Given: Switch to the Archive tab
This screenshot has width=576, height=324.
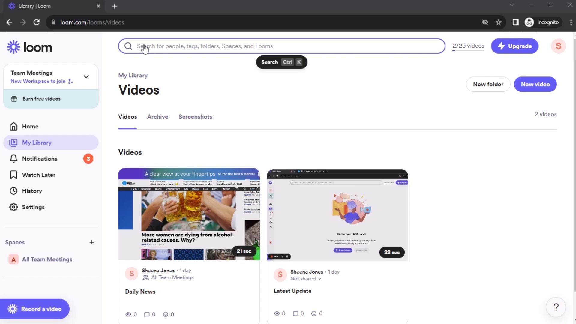Looking at the screenshot, I should (x=157, y=117).
